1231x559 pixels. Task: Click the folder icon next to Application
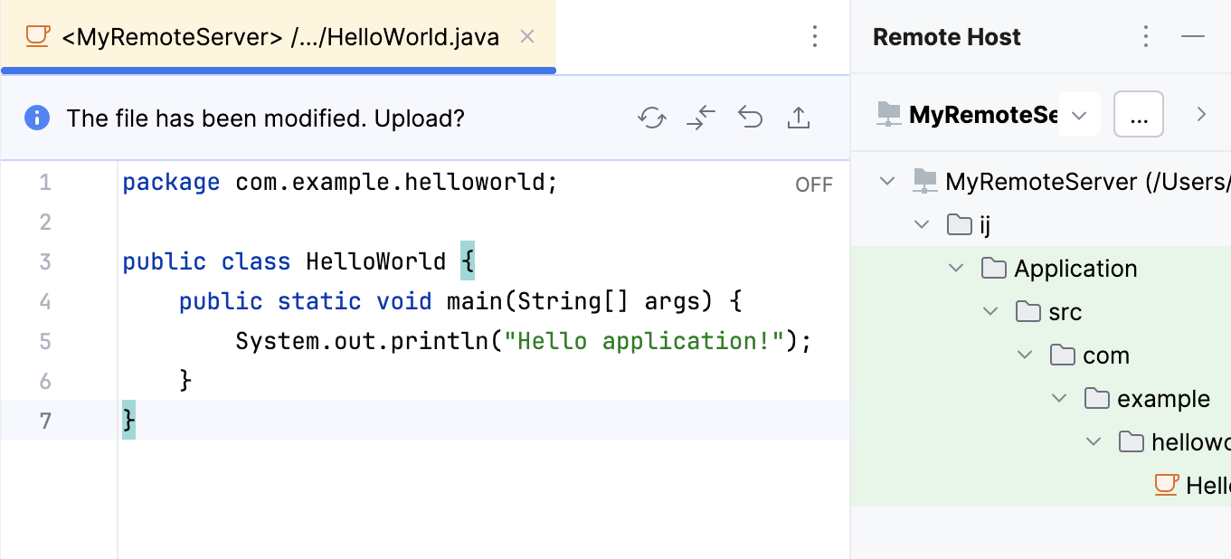(x=994, y=268)
